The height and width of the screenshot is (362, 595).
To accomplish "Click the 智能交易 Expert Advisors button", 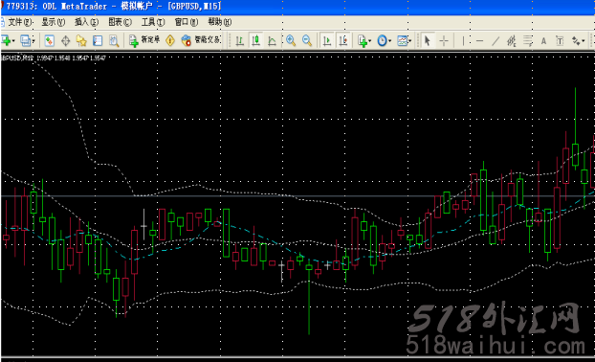I will click(x=201, y=40).
